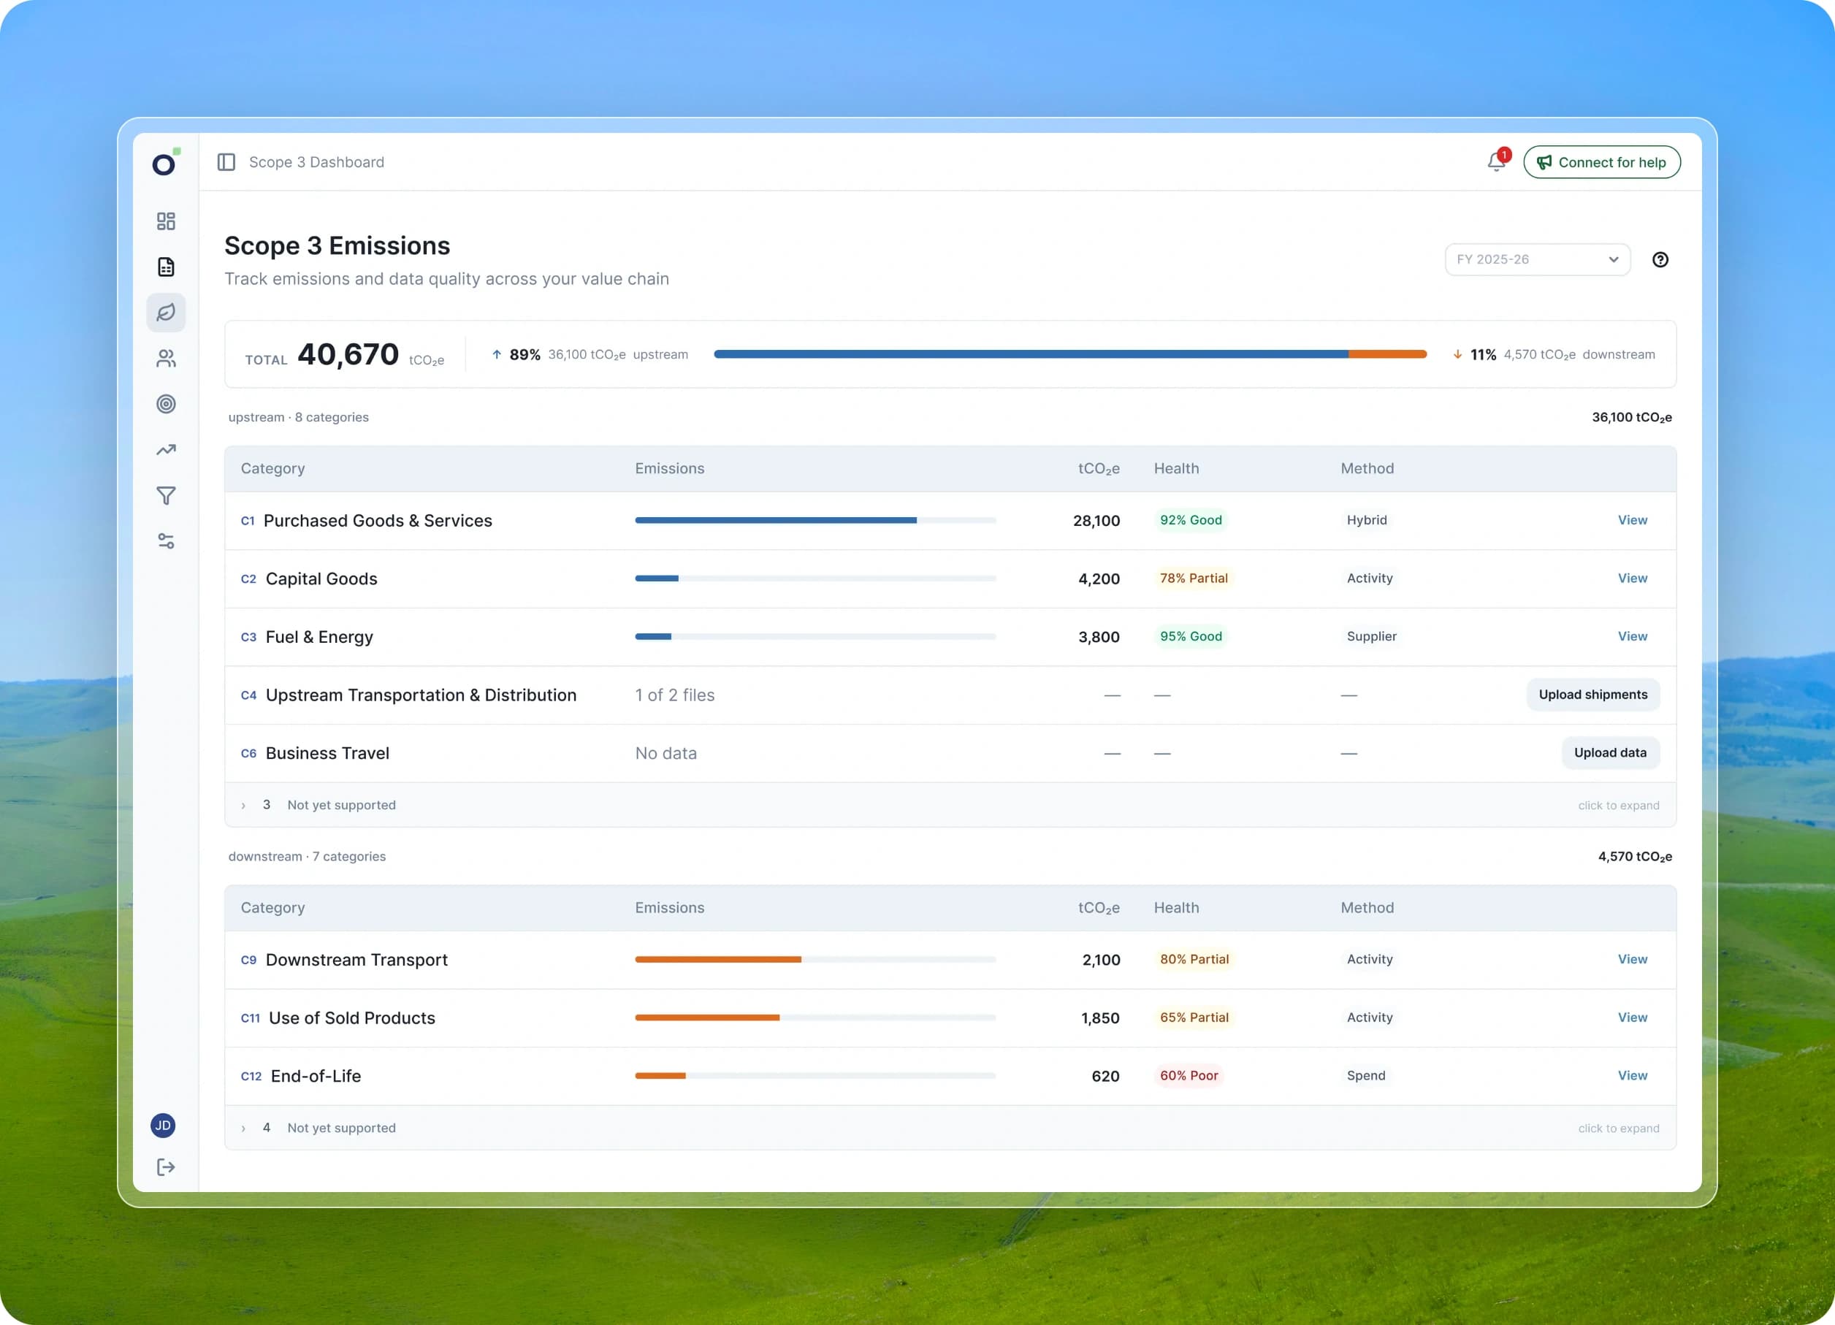
Task: Open the target goals icon in sidebar
Action: [x=166, y=404]
